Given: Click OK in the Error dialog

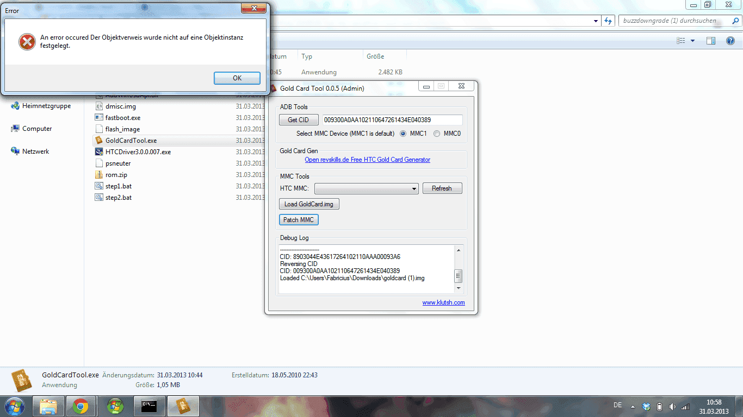Looking at the screenshot, I should point(237,78).
